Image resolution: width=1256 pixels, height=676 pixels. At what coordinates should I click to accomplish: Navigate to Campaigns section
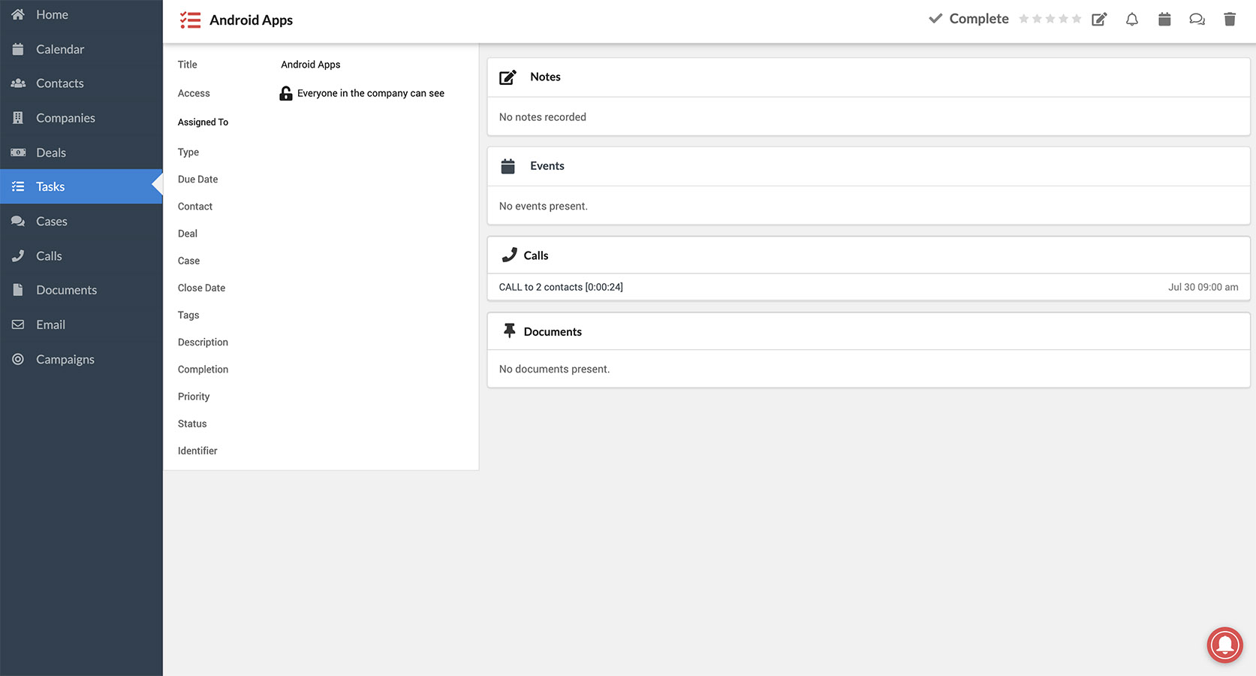pyautogui.click(x=81, y=359)
